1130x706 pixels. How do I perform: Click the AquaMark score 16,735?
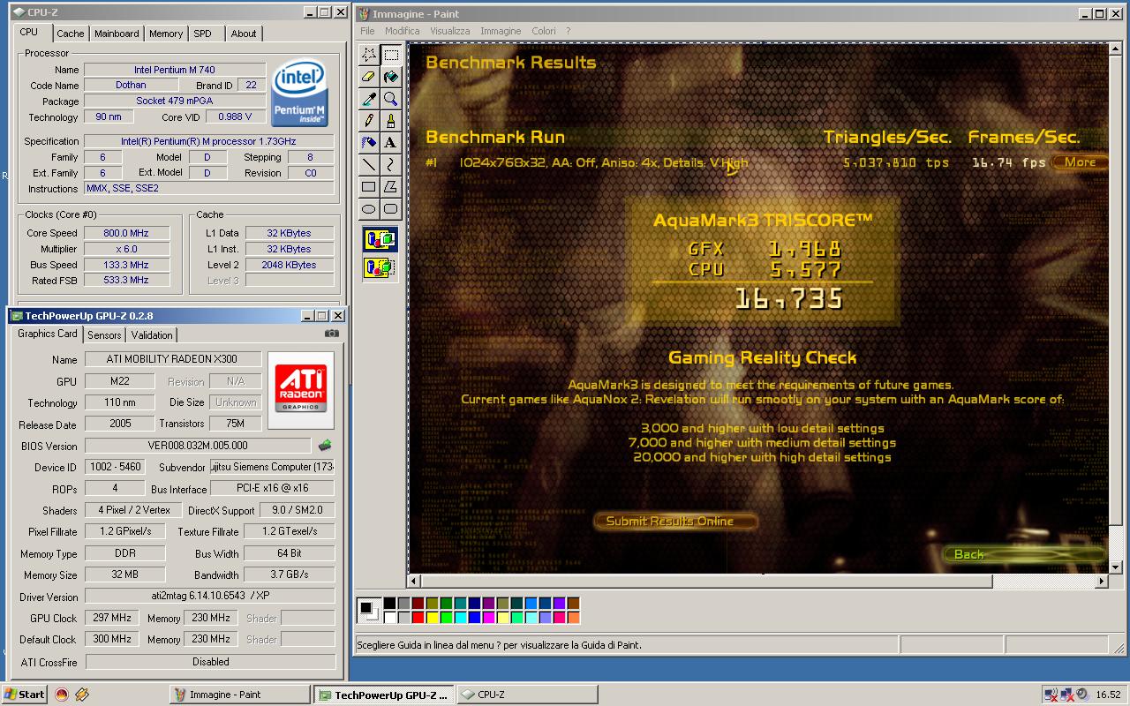coord(788,299)
